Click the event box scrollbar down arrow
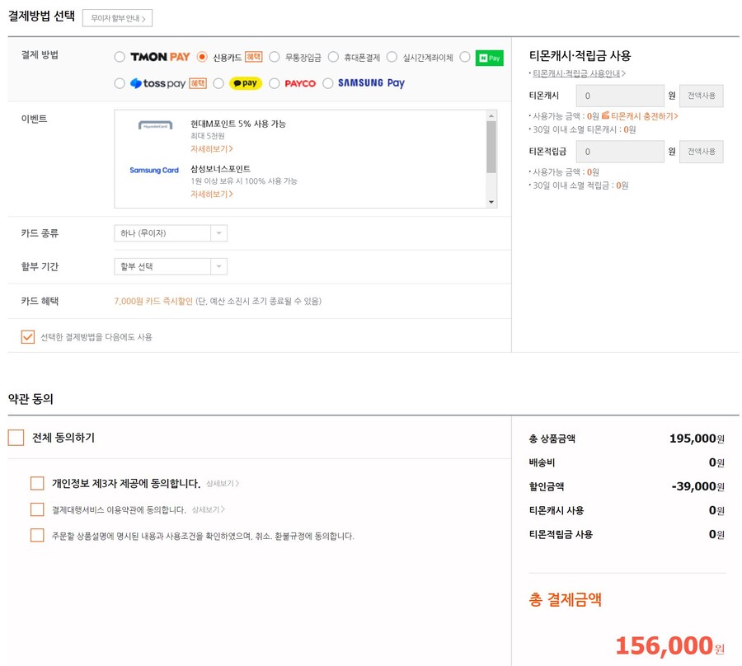Image resolution: width=742 pixels, height=666 pixels. click(493, 200)
